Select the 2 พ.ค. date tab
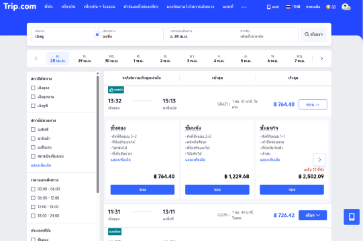This screenshot has width=363, height=241. (x=165, y=58)
